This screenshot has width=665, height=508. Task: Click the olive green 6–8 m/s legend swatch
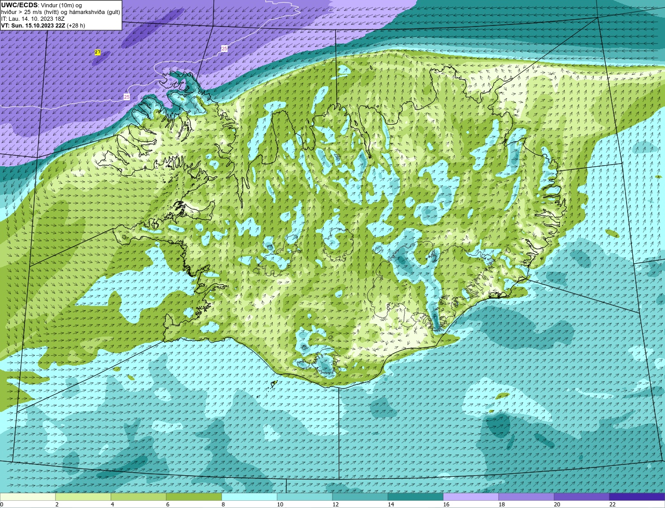pyautogui.click(x=194, y=497)
